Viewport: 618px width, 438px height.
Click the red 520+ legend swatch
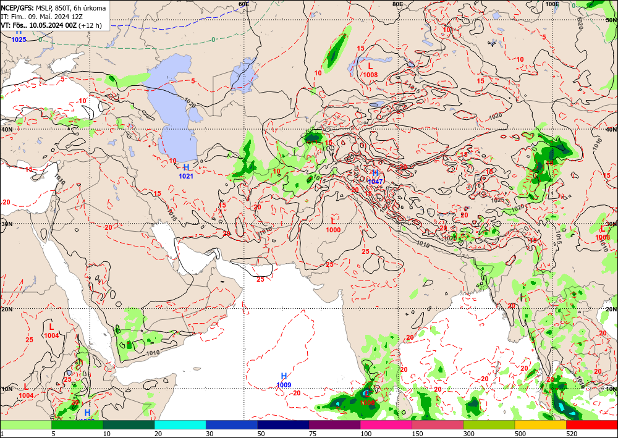click(x=593, y=425)
